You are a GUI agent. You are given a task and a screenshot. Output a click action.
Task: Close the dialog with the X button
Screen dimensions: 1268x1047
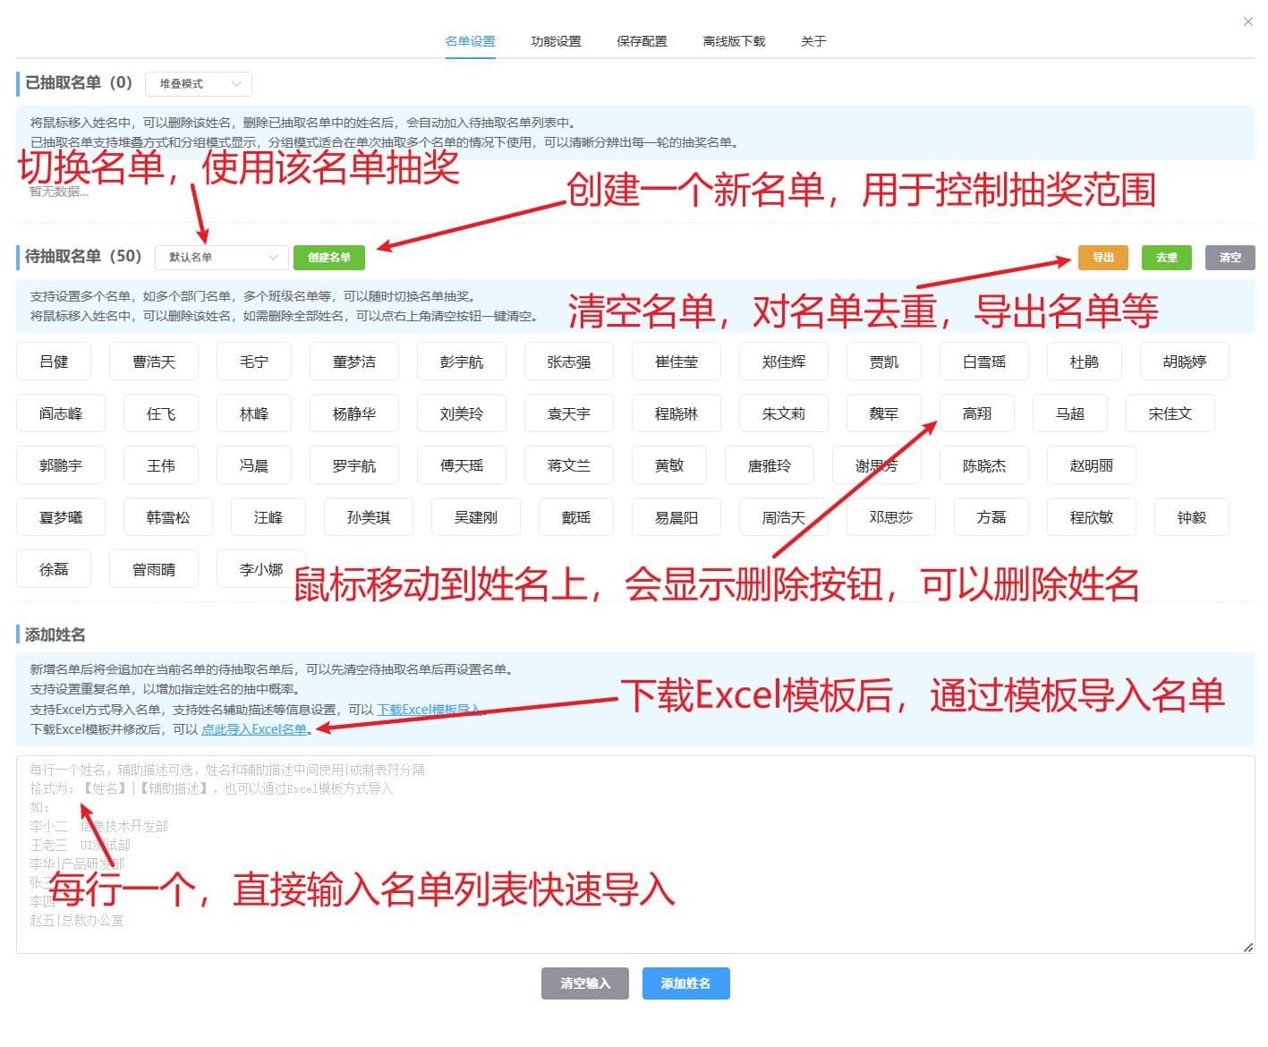coord(1248,21)
